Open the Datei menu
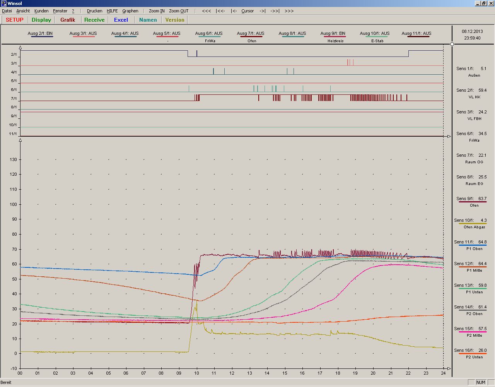This screenshot has width=495, height=387. pos(7,11)
